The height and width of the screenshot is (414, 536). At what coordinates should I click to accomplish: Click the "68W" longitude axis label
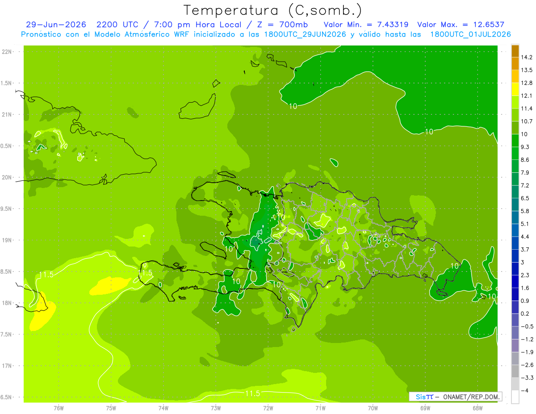point(477,408)
